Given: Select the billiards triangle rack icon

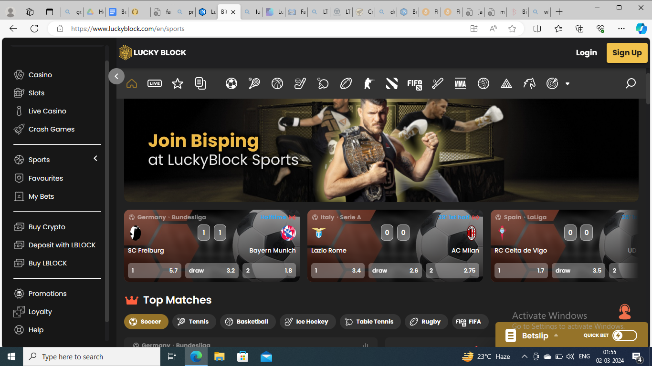Looking at the screenshot, I should coord(506,83).
